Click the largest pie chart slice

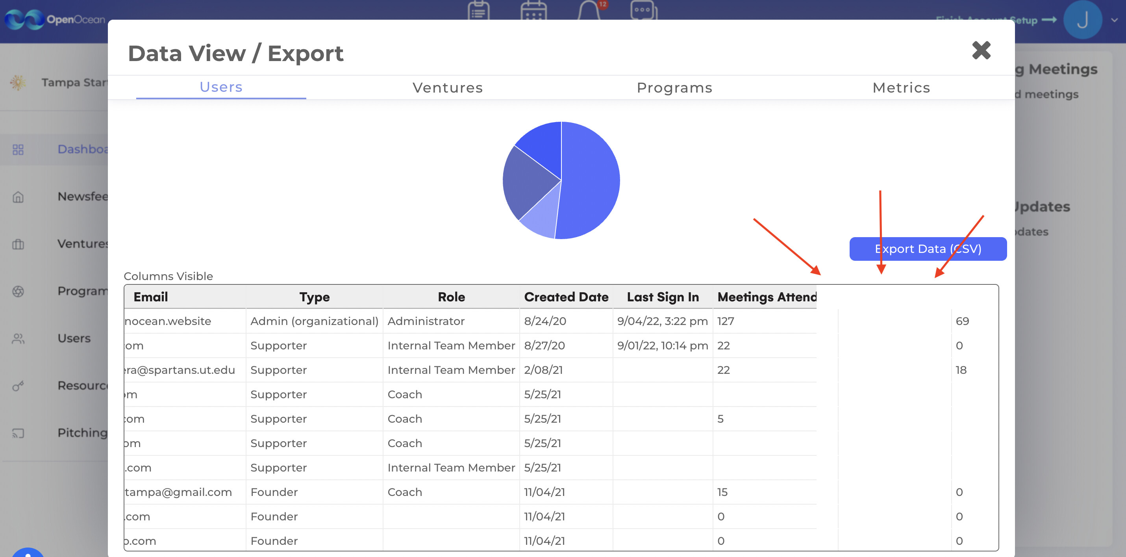click(590, 180)
